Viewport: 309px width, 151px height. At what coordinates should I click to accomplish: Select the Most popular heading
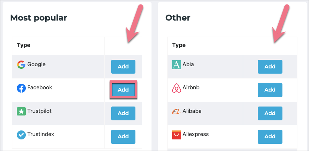[39, 17]
